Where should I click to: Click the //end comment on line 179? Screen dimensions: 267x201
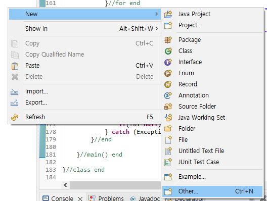click(103, 139)
